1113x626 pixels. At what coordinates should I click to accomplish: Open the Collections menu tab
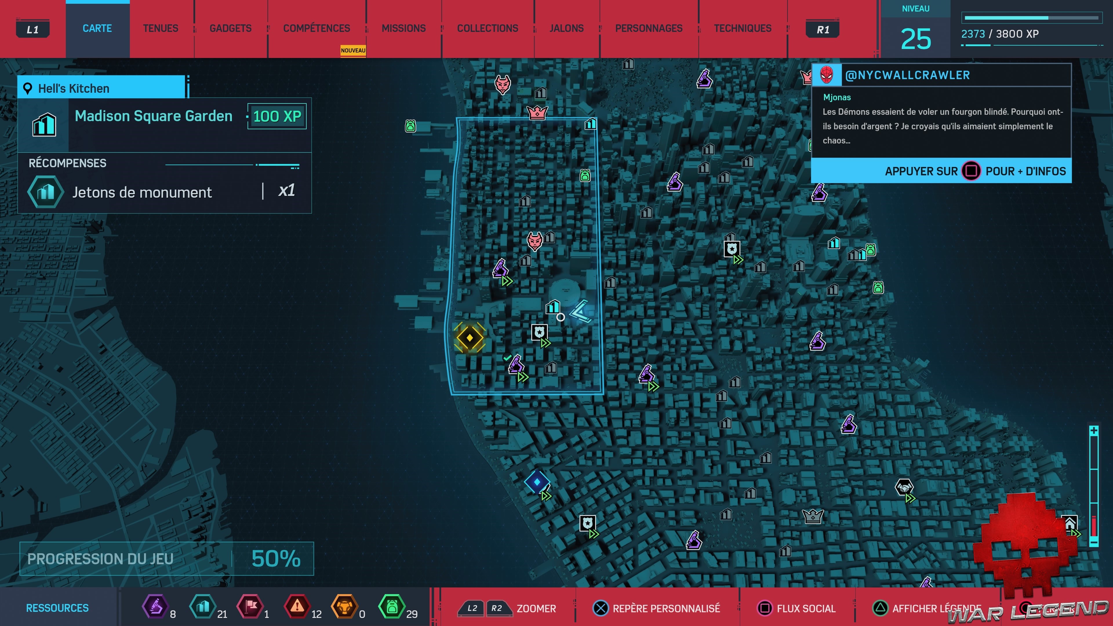(x=487, y=28)
